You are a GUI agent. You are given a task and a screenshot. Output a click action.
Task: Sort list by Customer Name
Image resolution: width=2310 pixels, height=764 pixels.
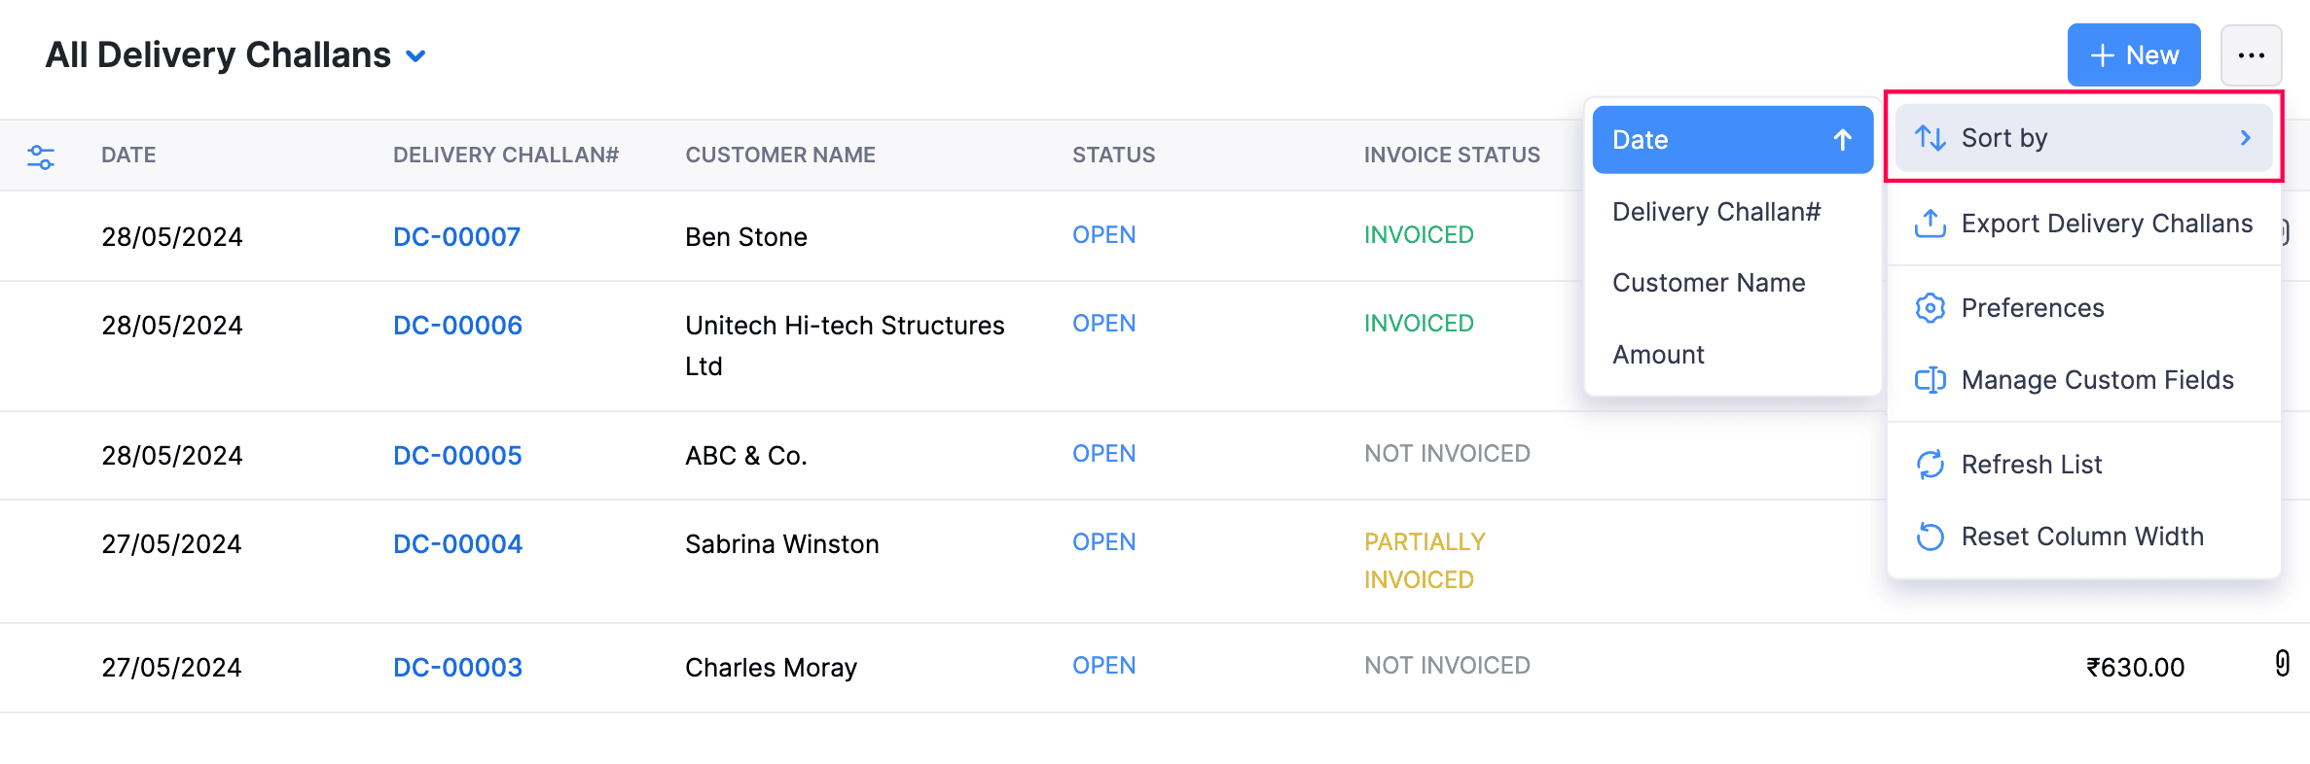(x=1708, y=283)
